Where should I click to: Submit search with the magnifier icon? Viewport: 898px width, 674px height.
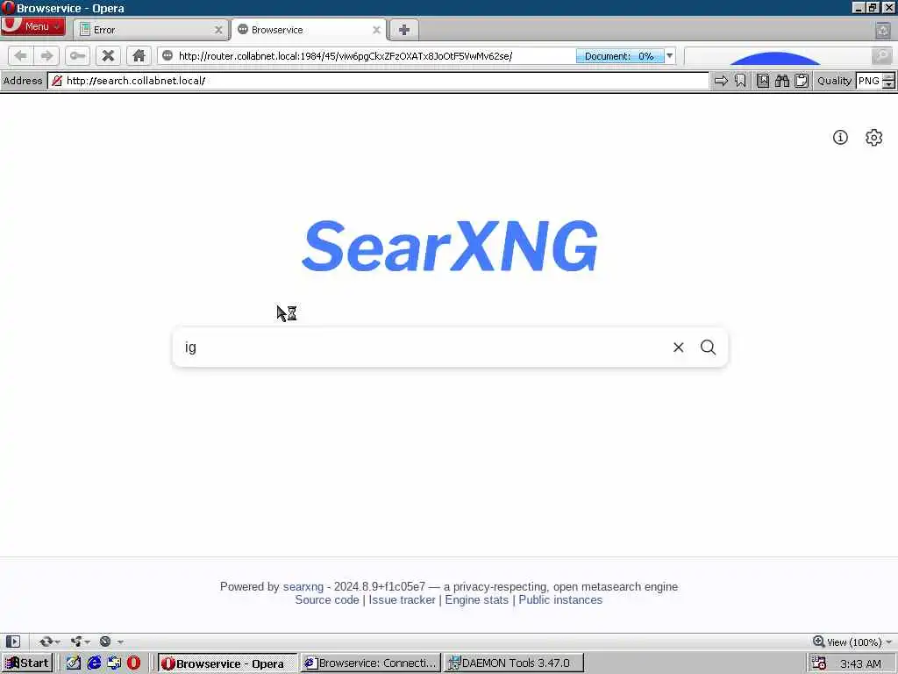pyautogui.click(x=708, y=348)
